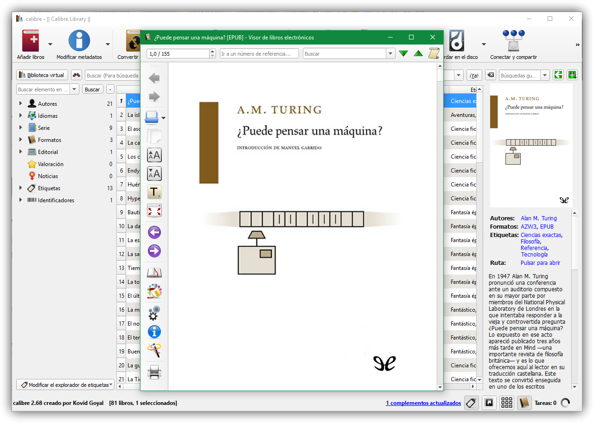
Task: Go to the next page with the purple arrow
Action: click(154, 251)
